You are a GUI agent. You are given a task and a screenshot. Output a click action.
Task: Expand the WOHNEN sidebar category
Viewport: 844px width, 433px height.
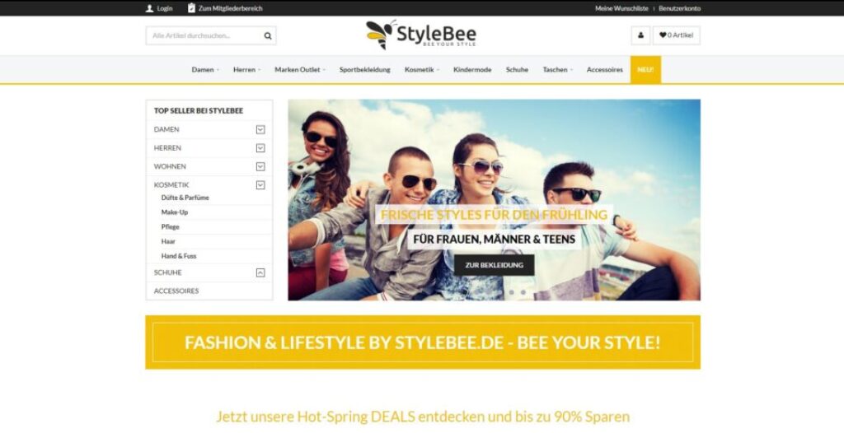[260, 166]
